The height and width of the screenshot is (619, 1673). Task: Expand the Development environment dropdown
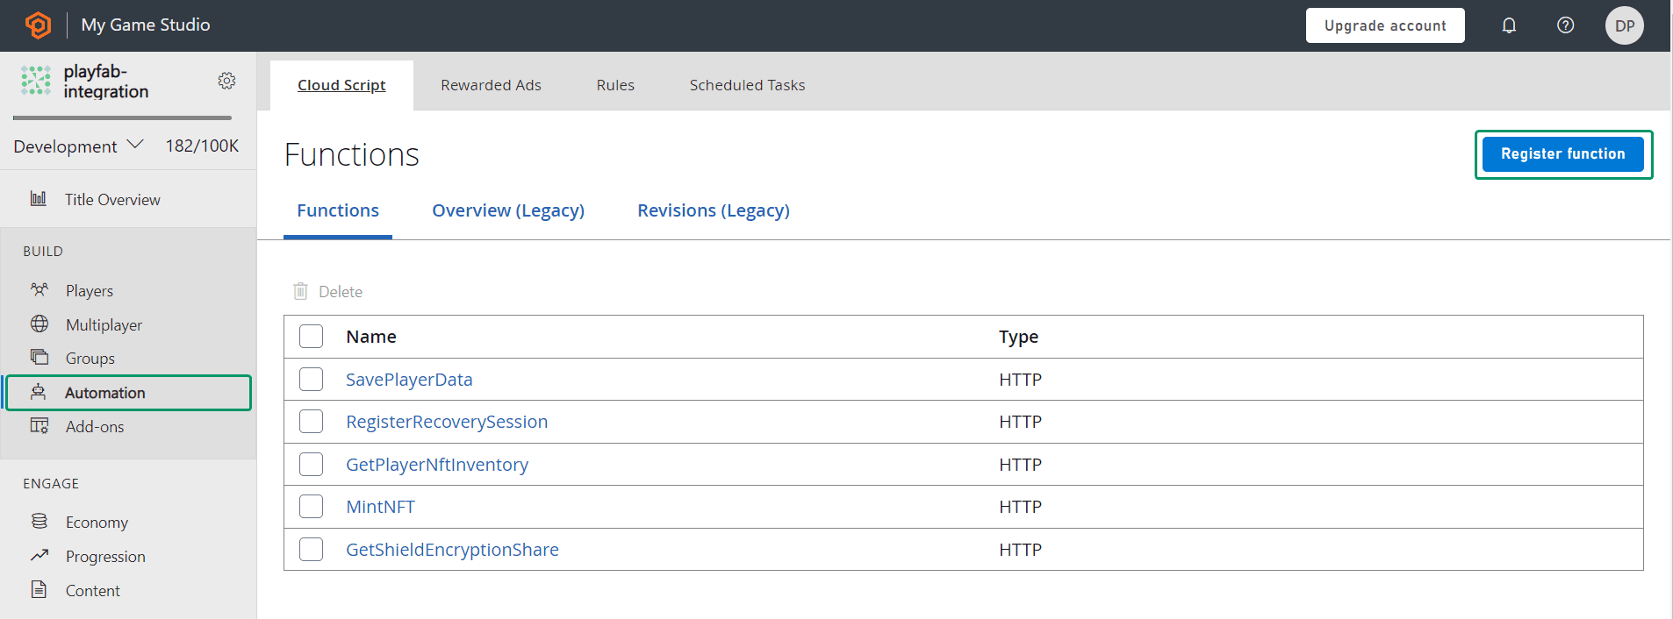click(78, 146)
